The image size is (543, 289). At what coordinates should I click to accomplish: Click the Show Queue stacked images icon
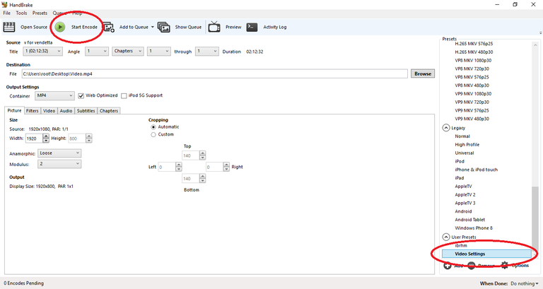coord(163,27)
